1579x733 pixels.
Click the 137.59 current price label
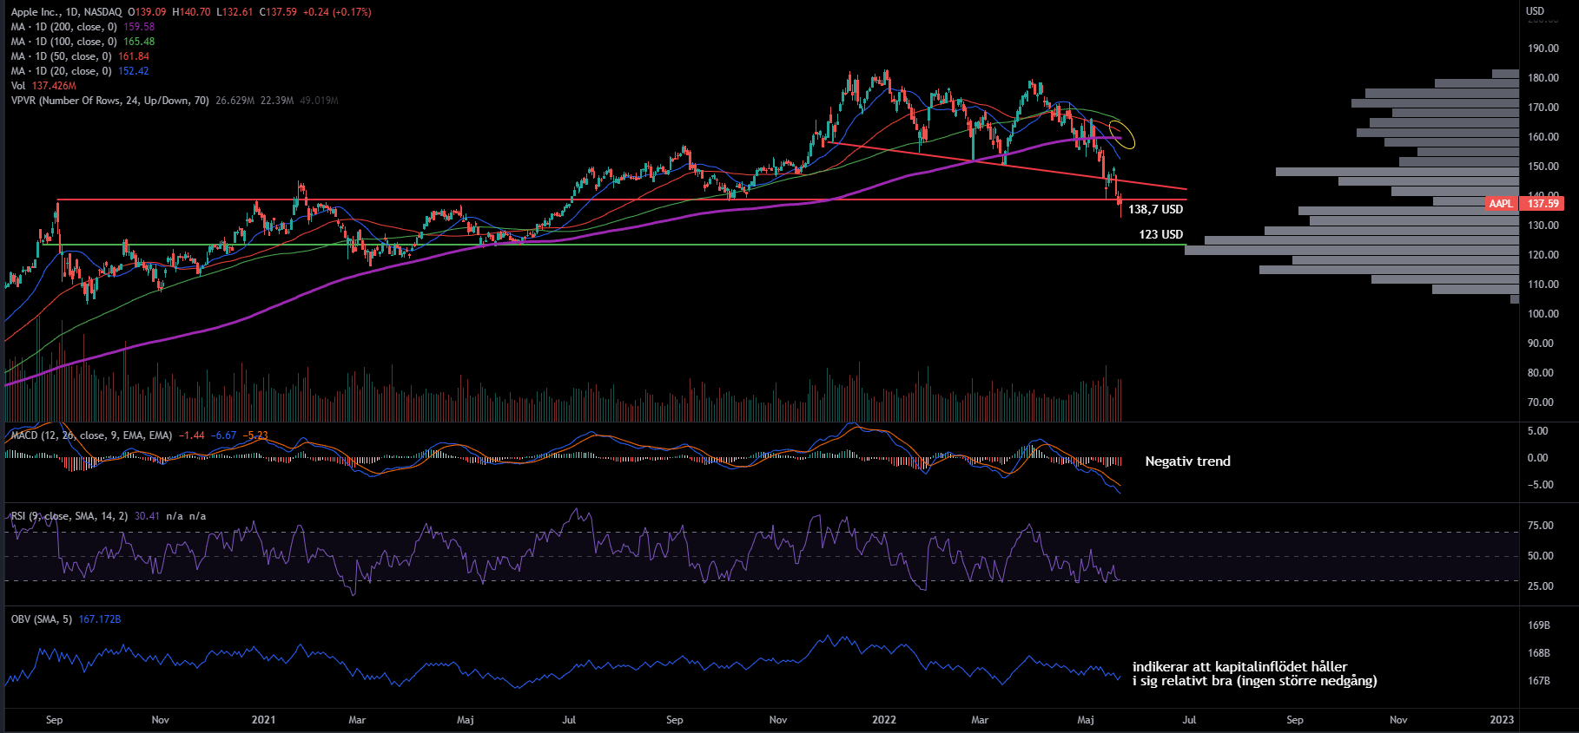tap(1543, 204)
